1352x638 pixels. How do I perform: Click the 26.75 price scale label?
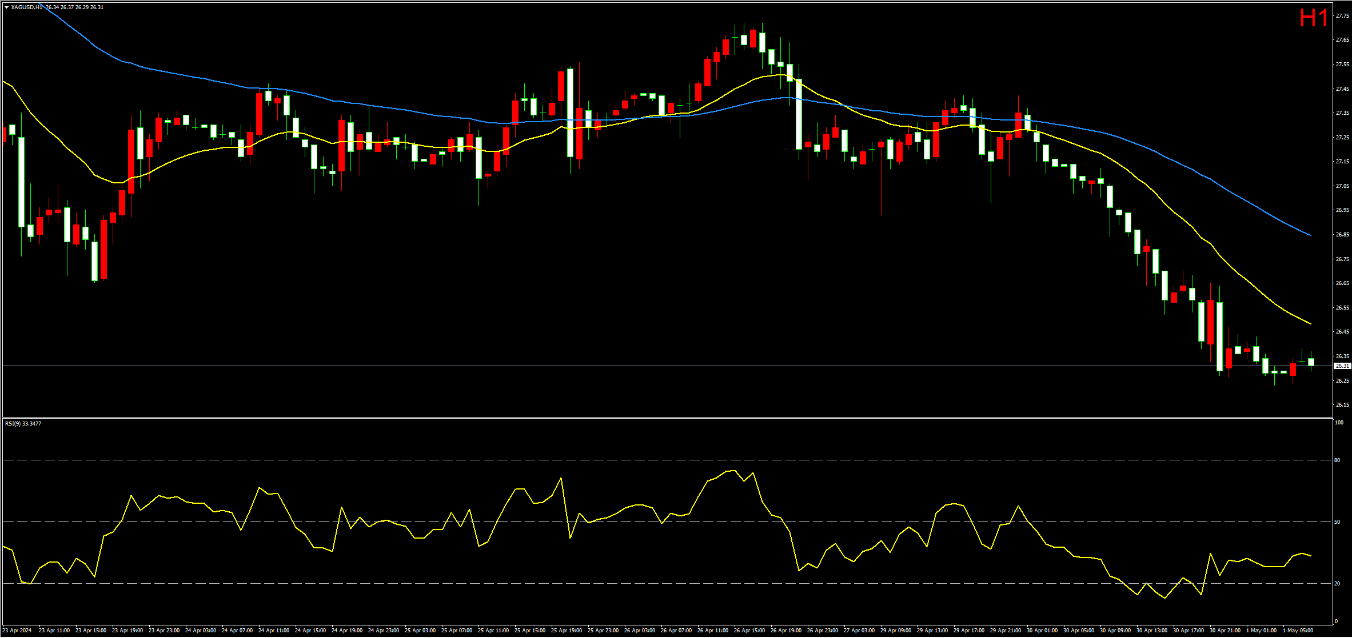tap(1342, 259)
